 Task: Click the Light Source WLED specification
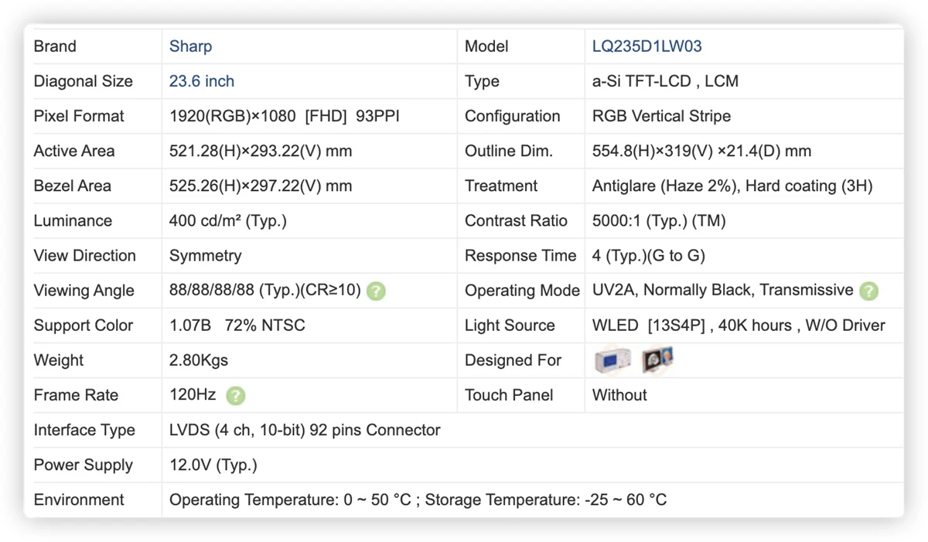pos(739,326)
